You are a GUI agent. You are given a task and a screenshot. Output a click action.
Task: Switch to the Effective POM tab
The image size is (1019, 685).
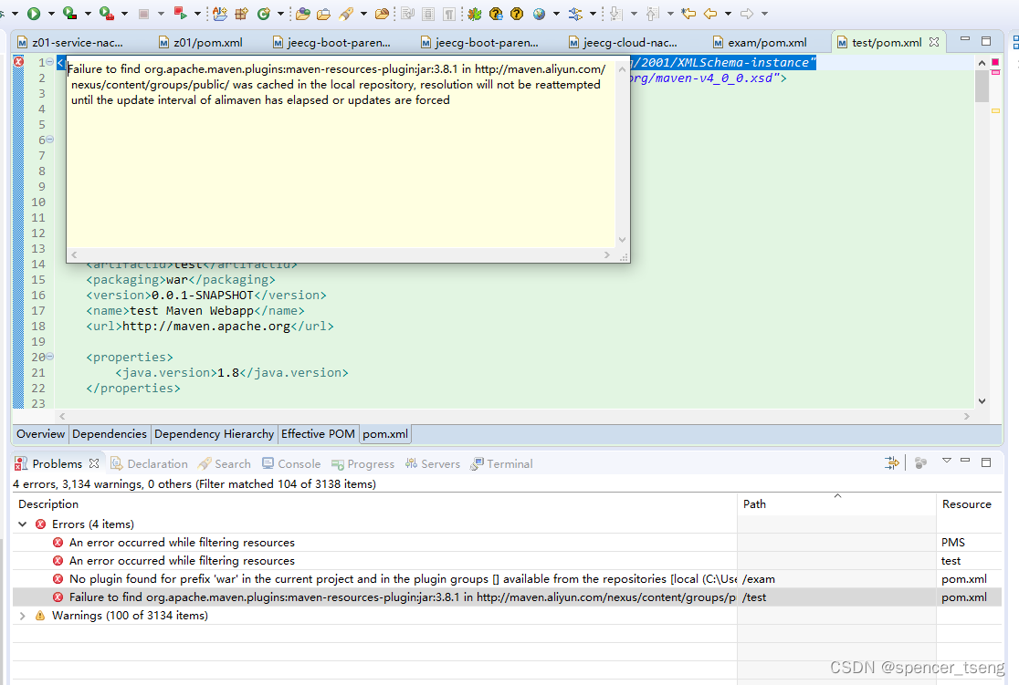(318, 433)
